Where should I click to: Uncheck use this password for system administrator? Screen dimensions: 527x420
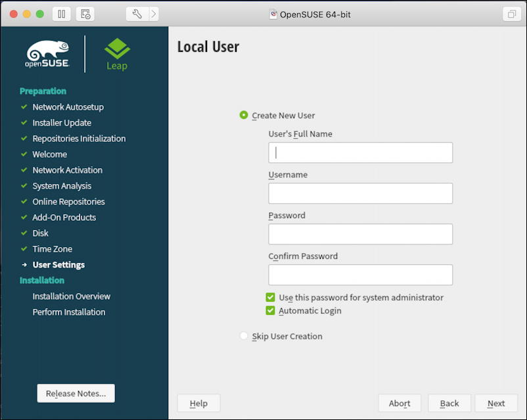[x=270, y=297]
